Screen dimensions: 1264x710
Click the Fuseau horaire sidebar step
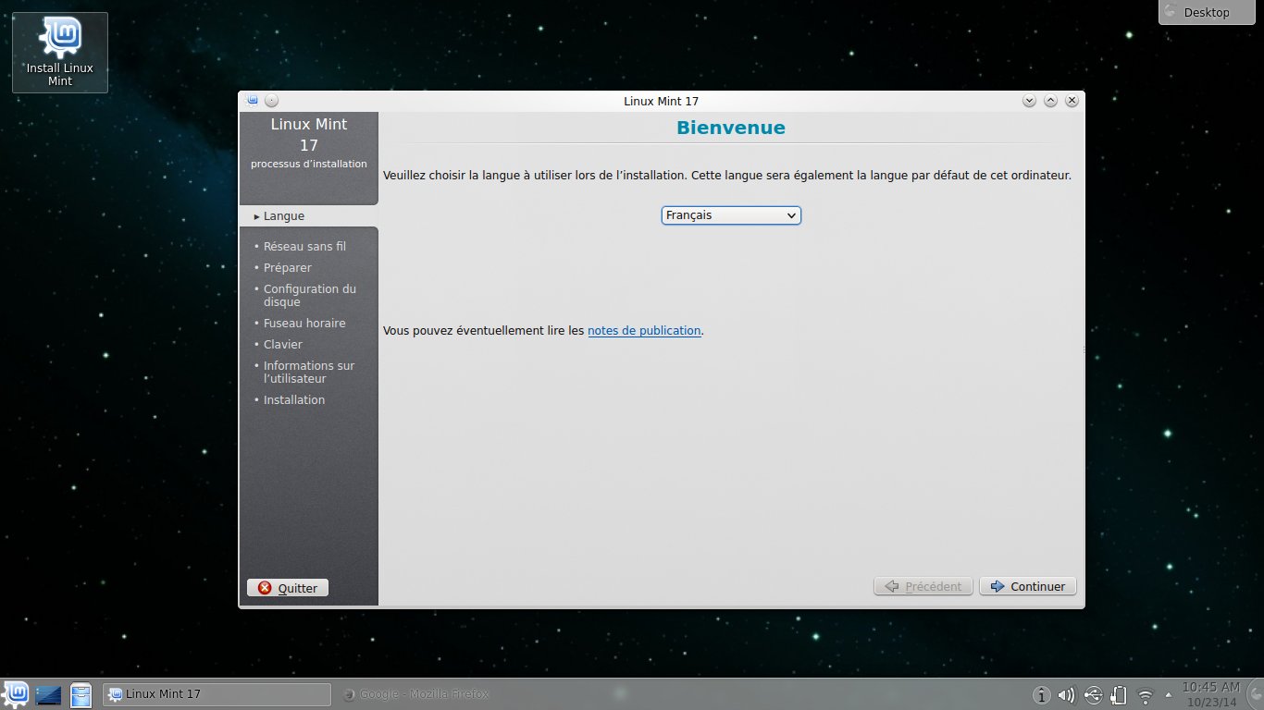(304, 324)
